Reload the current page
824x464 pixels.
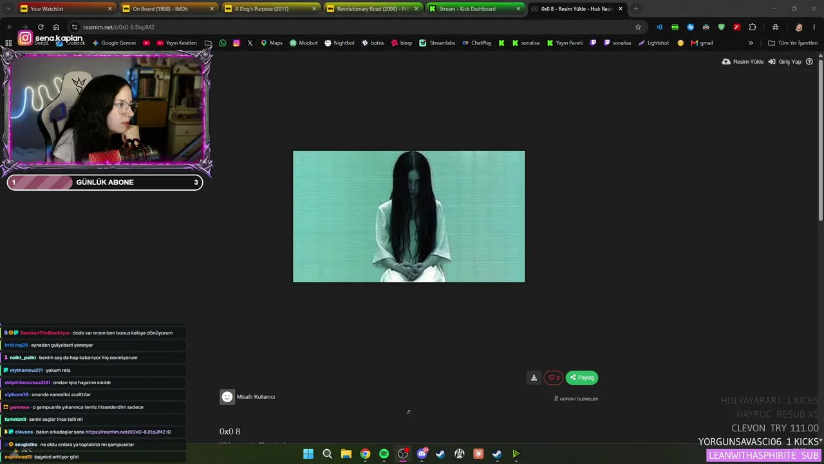click(x=41, y=27)
